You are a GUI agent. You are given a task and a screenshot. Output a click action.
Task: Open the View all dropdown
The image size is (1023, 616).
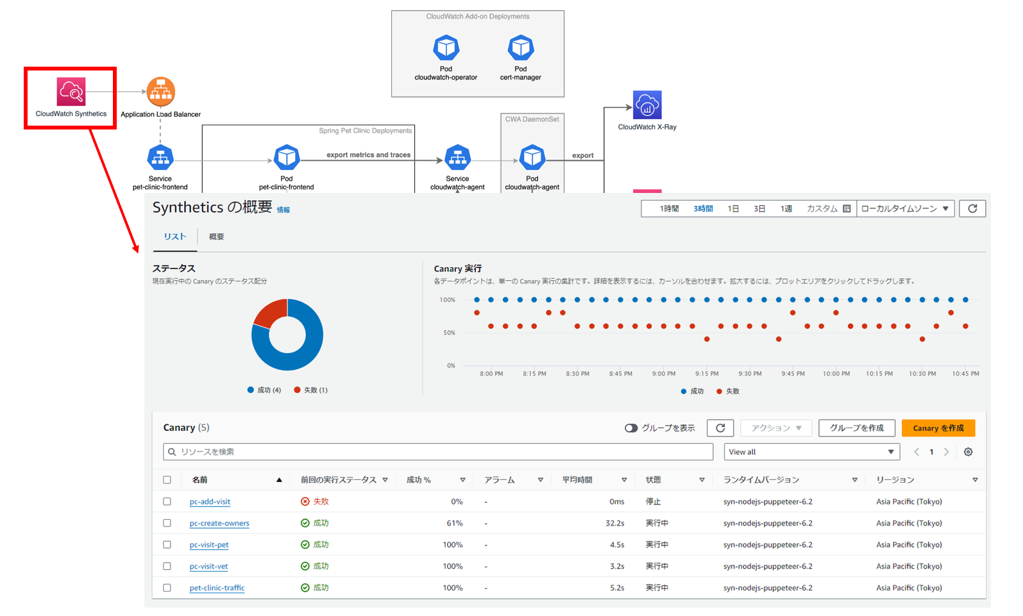pos(811,452)
